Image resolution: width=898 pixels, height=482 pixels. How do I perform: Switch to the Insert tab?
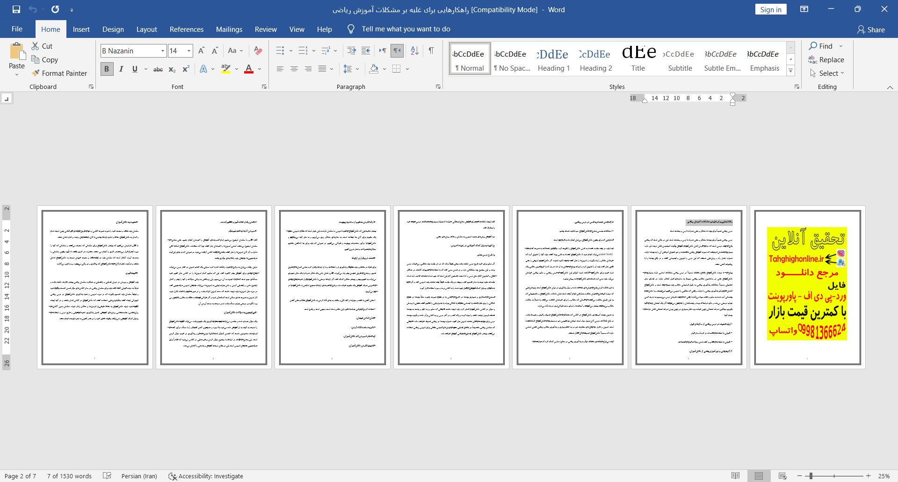[x=81, y=29]
